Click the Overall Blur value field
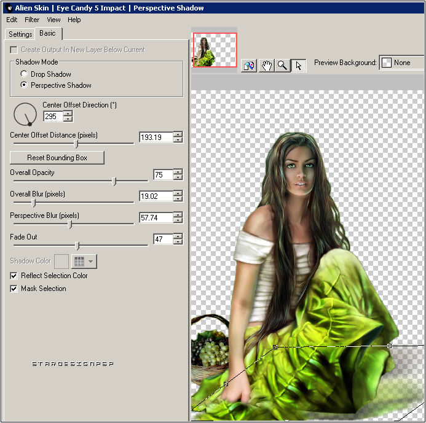 [x=156, y=196]
